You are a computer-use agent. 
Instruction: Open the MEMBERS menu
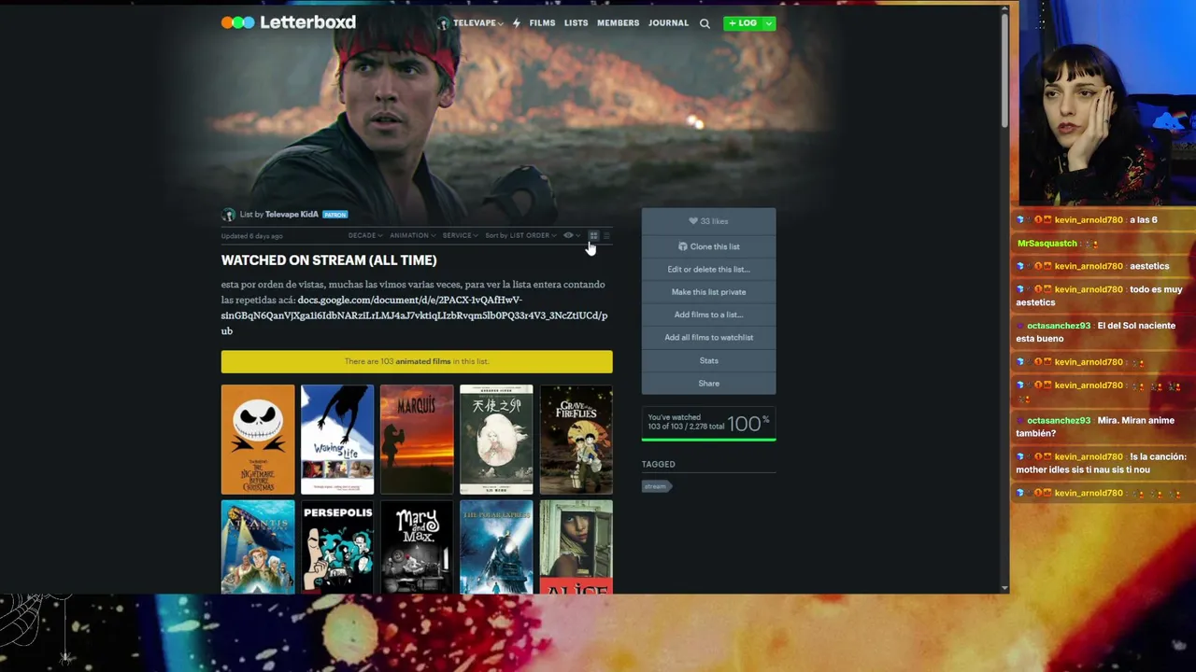619,23
